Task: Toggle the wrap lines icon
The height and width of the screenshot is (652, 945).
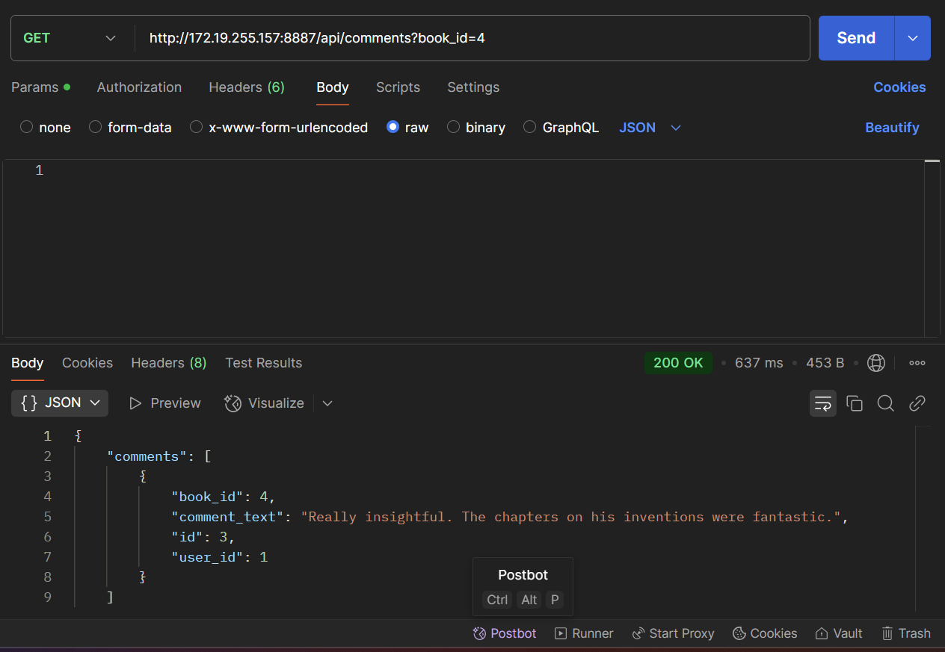Action: pyautogui.click(x=823, y=403)
